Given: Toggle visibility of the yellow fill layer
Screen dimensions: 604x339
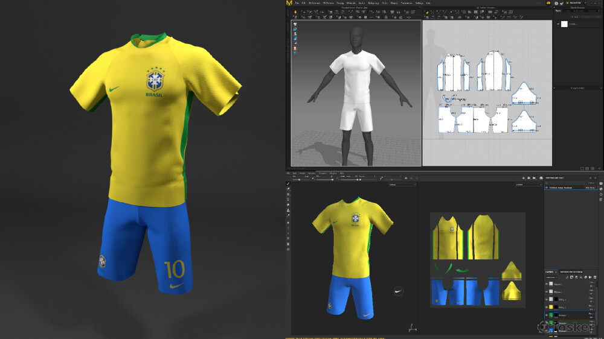Looking at the screenshot, I should tap(547, 307).
